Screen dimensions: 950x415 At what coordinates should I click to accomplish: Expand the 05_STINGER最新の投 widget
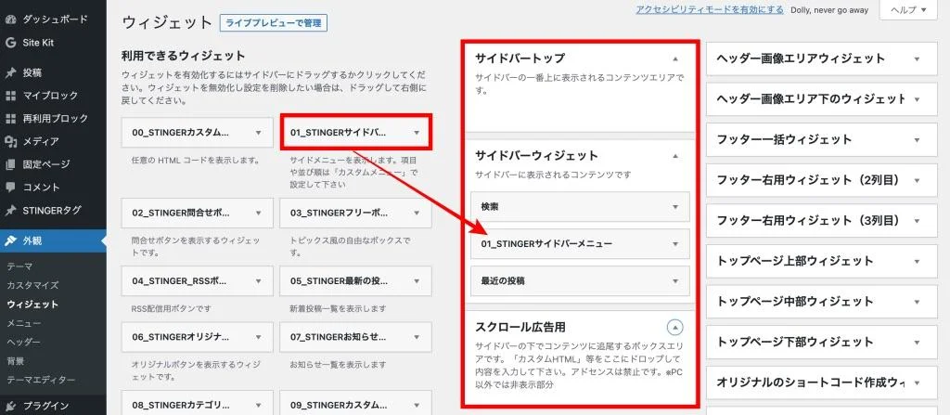(417, 281)
